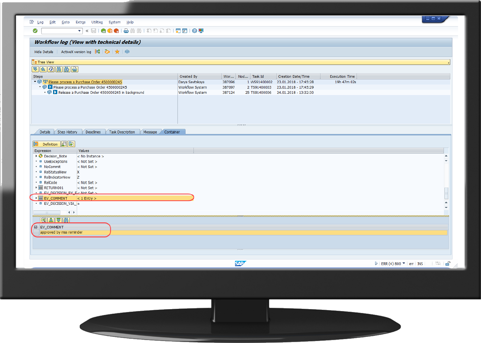The height and width of the screenshot is (343, 481).
Task: Click the sort descending icon above EV_COMMENT table
Action: [58, 220]
